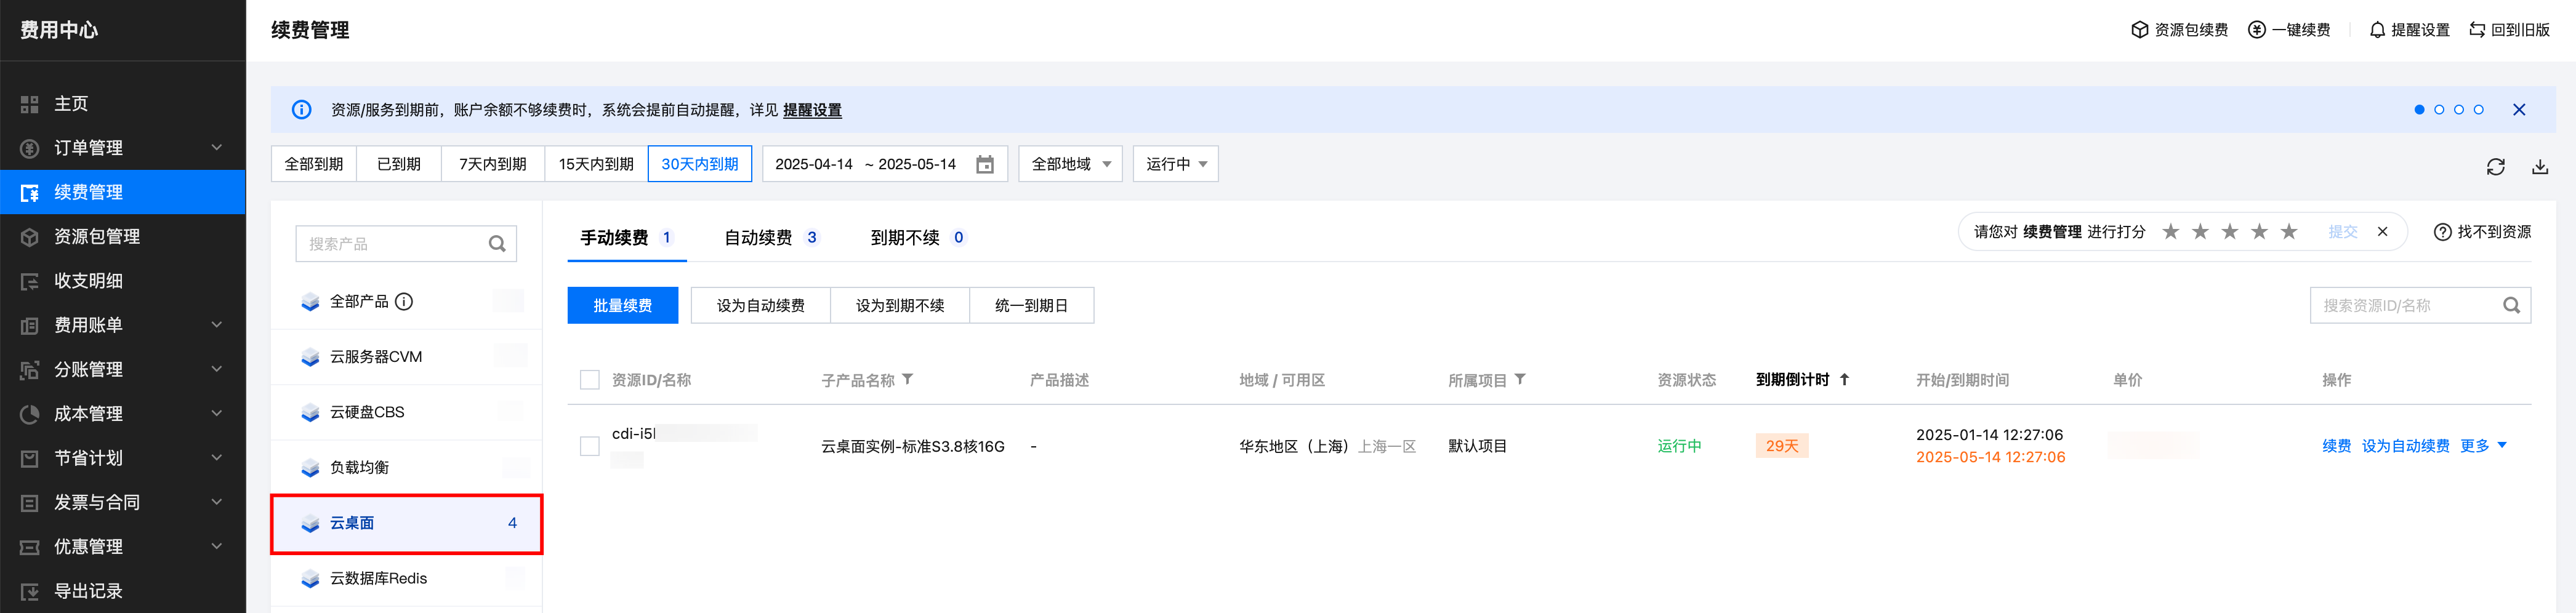This screenshot has width=2576, height=613.
Task: Click 设为自动续费 toolbar button
Action: (x=760, y=306)
